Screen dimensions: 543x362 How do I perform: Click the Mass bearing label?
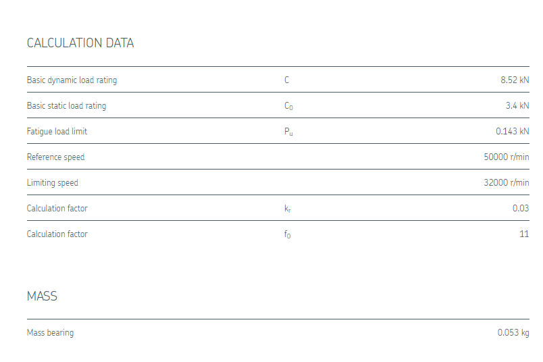pos(50,333)
